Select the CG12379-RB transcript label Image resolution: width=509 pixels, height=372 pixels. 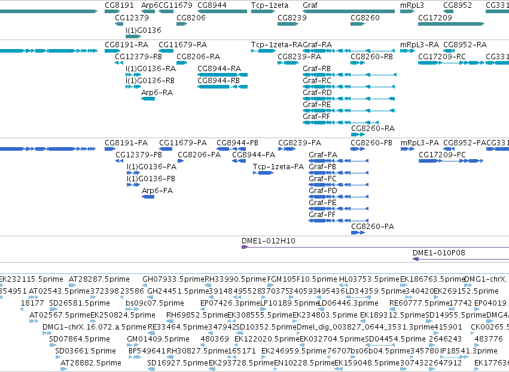(138, 56)
